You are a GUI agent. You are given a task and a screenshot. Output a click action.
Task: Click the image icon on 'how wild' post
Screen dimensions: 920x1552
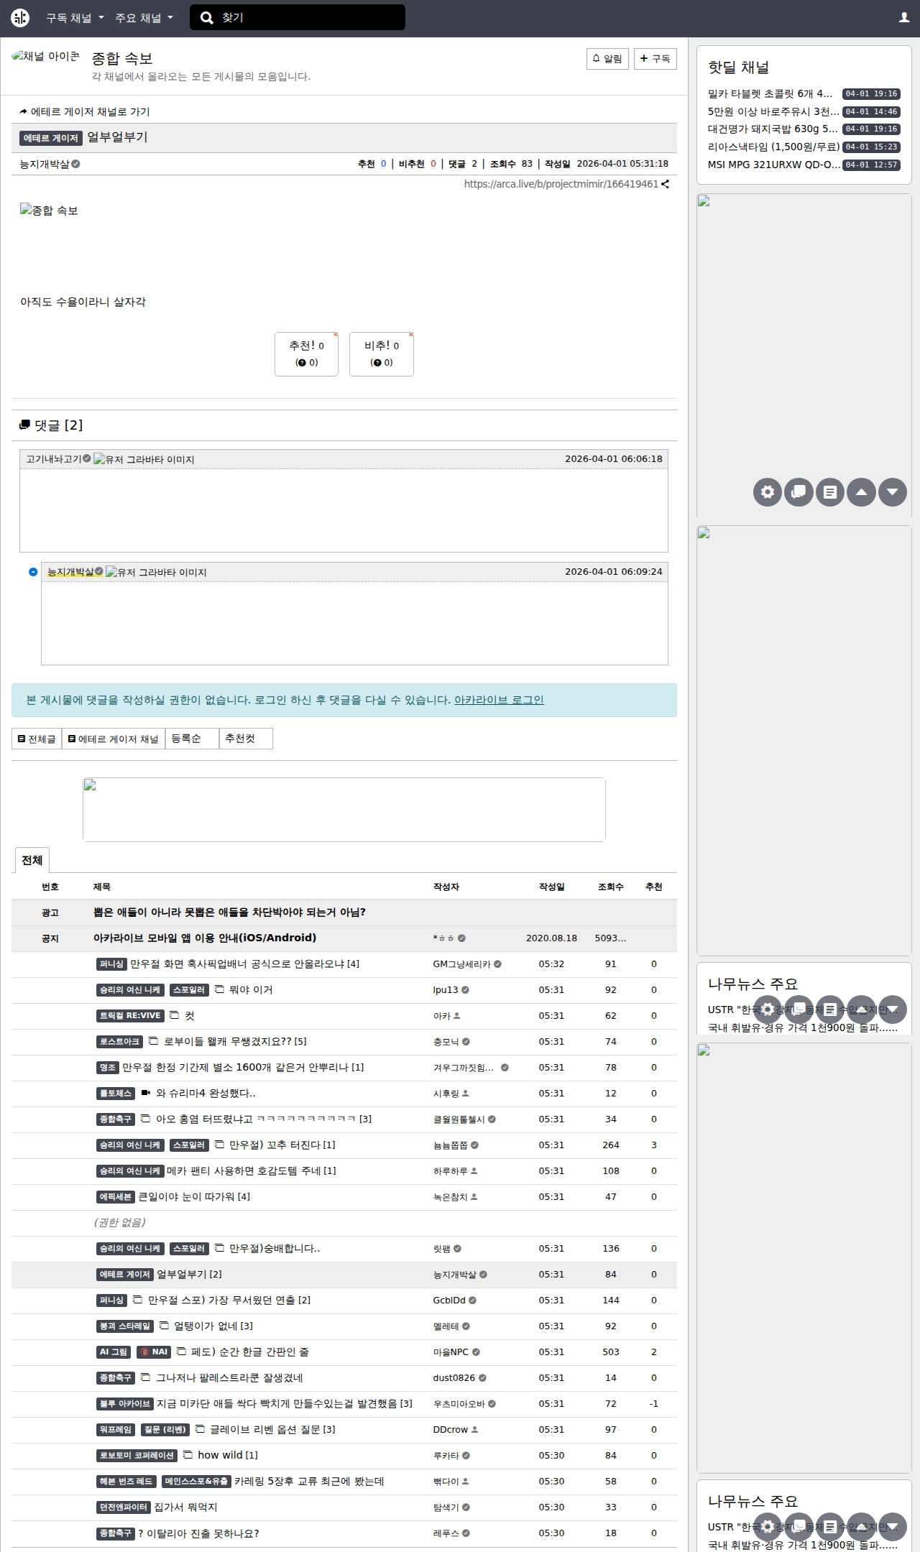188,1455
